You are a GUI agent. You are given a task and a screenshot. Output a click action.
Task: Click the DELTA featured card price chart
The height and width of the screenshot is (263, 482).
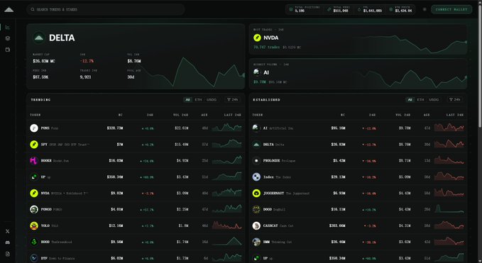pos(190,72)
